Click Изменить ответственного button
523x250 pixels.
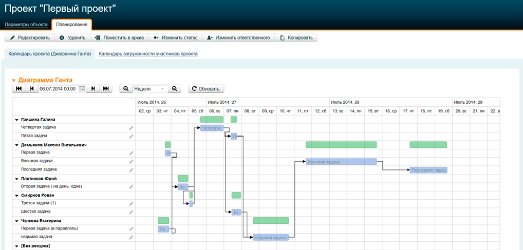pyautogui.click(x=238, y=37)
